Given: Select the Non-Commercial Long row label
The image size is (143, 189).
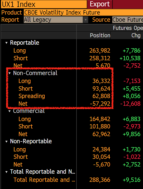Looking at the screenshot, I should point(25,81).
